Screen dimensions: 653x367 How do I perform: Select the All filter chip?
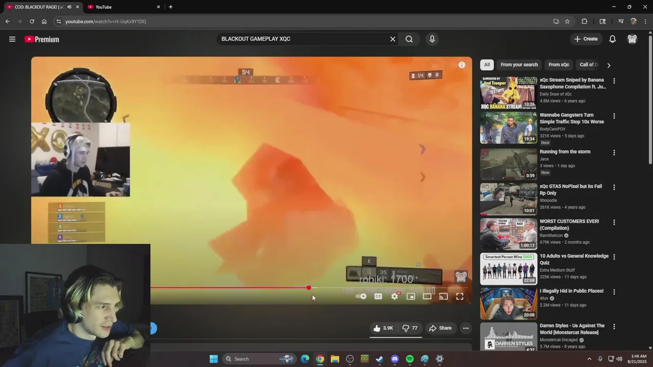click(x=487, y=65)
